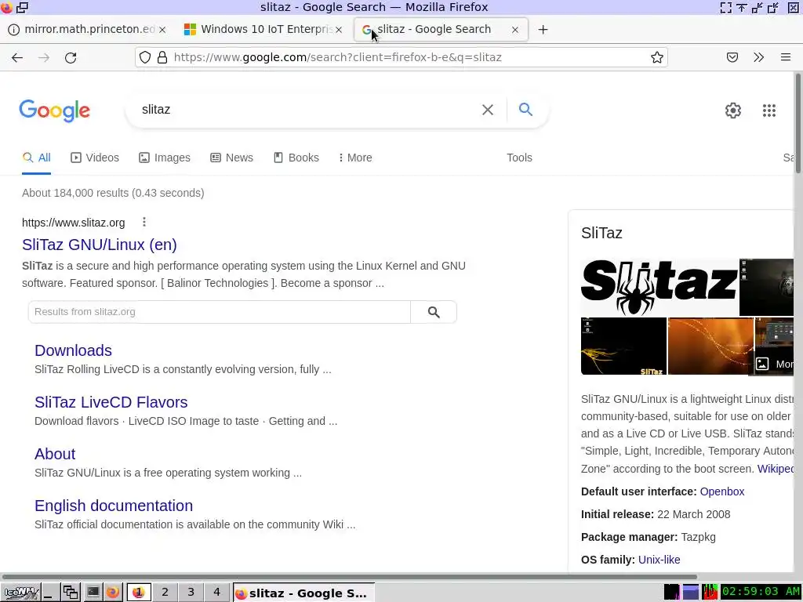Clear the Google search query
Viewport: 803px width, 602px height.
click(x=488, y=110)
